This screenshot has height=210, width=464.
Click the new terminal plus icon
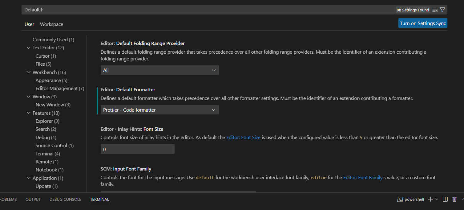click(430, 199)
